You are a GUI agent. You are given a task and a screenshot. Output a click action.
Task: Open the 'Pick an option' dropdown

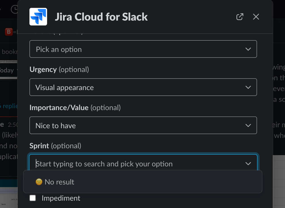(x=143, y=49)
